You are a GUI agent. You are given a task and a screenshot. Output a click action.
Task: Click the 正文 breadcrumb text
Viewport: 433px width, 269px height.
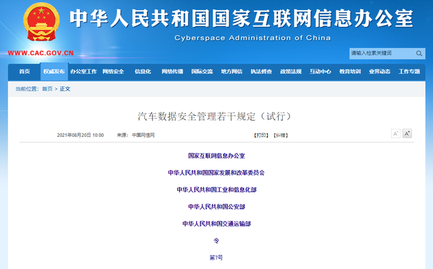[65, 89]
